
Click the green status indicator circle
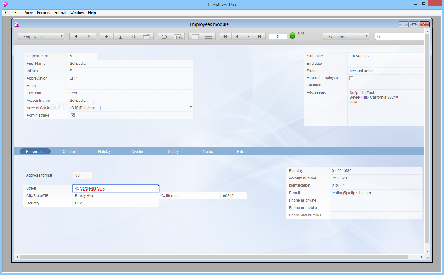(293, 35)
